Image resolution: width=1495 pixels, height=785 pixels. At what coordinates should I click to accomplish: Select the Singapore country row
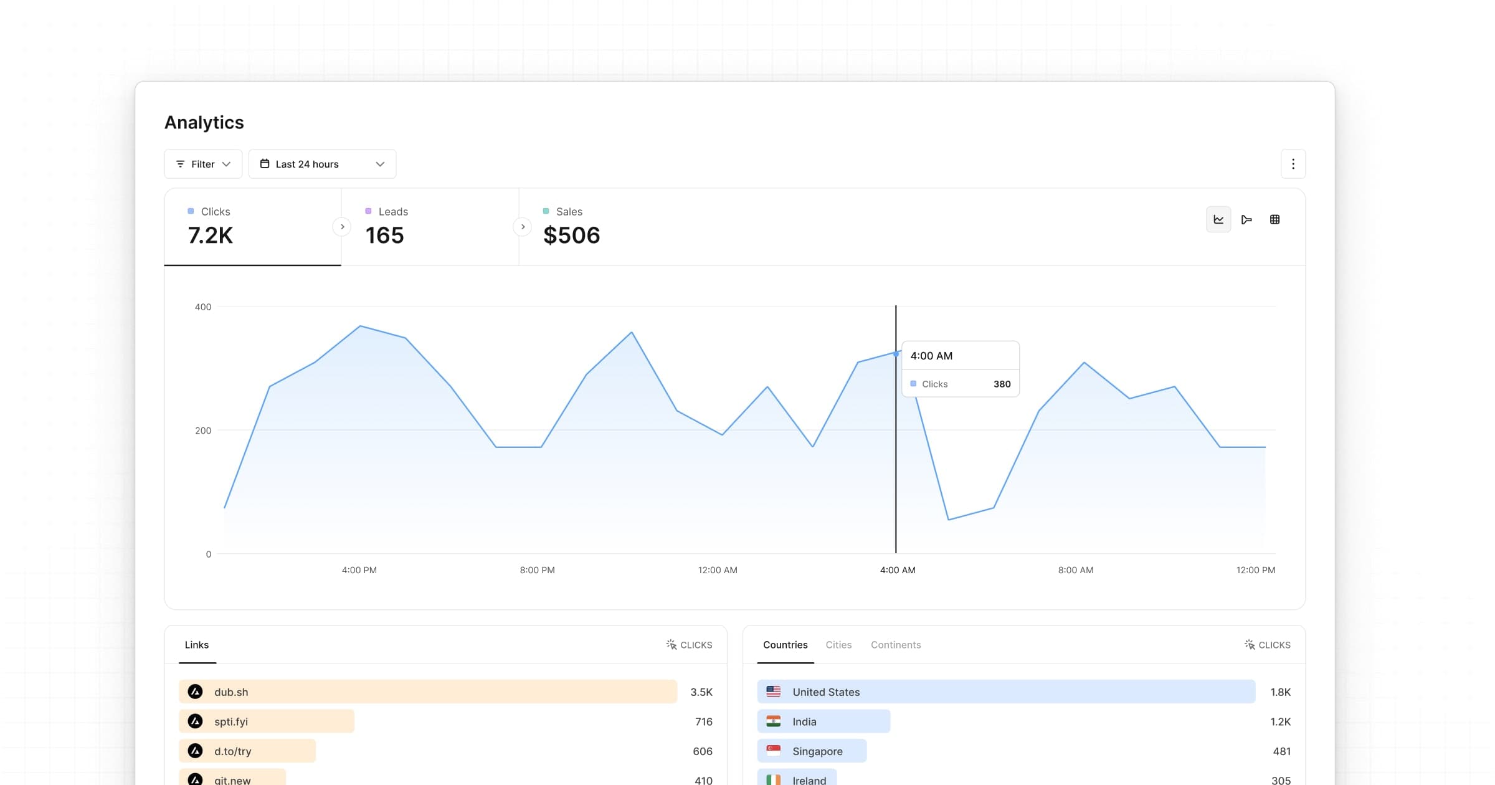point(1024,751)
